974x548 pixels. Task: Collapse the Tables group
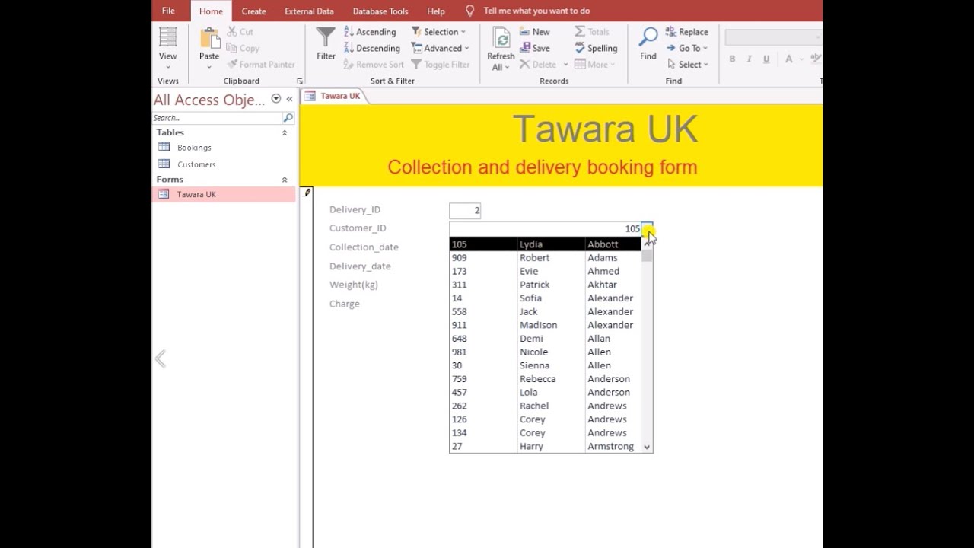point(285,133)
